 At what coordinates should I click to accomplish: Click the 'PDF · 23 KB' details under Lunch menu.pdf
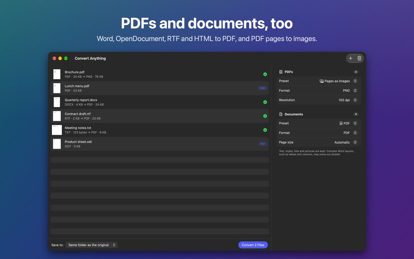tap(73, 91)
